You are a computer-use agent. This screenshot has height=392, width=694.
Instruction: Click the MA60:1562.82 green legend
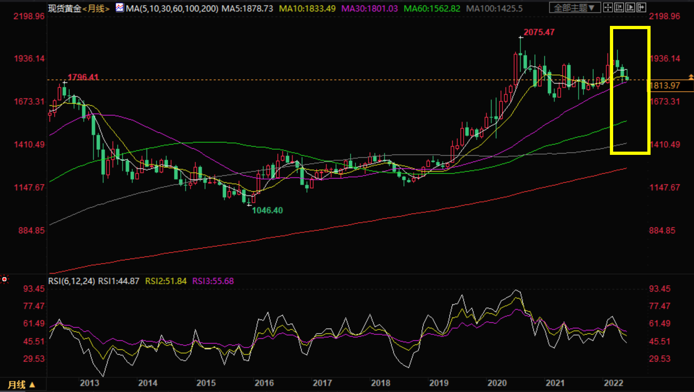click(x=432, y=8)
